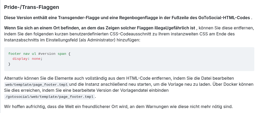Click the closing brace in the code block
Viewport: 268px width, 113px height.
tap(9, 64)
